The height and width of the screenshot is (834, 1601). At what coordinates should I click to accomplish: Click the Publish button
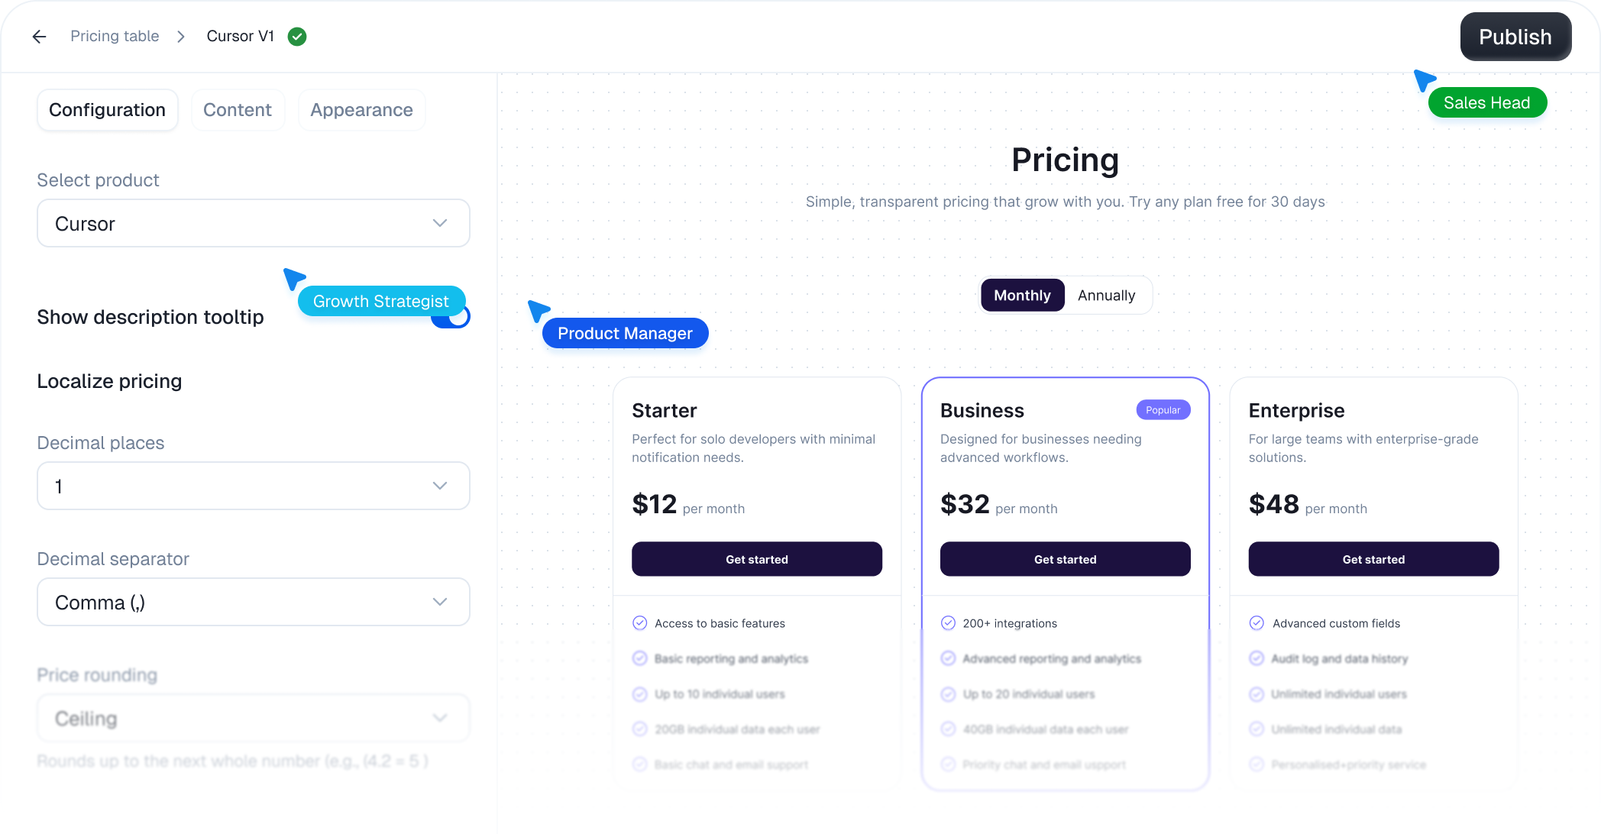1515,36
